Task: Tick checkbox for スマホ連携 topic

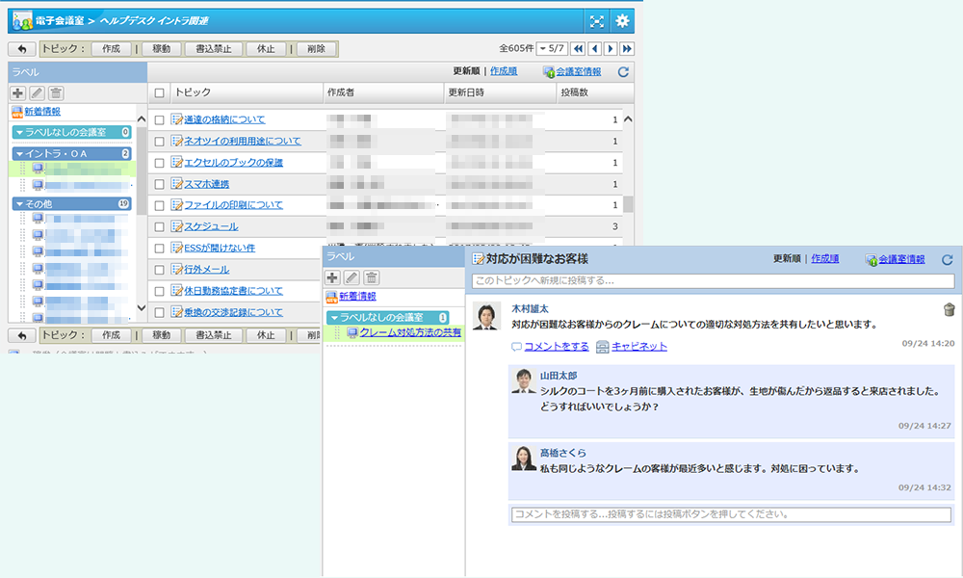Action: [x=160, y=184]
